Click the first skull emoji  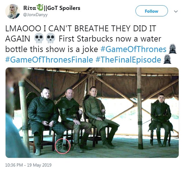pyautogui.click(x=39, y=38)
